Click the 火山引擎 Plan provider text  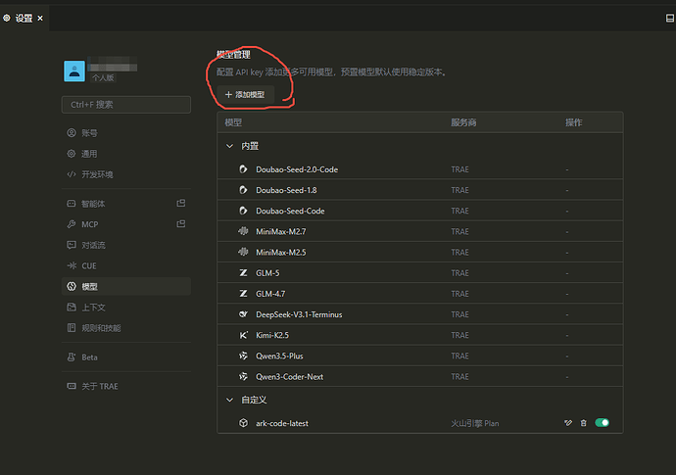(474, 423)
